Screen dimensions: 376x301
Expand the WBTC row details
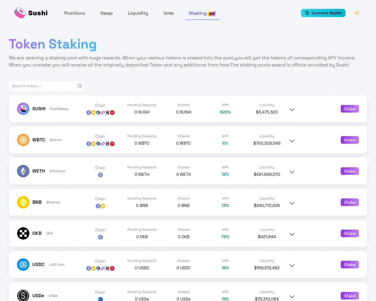292,141
